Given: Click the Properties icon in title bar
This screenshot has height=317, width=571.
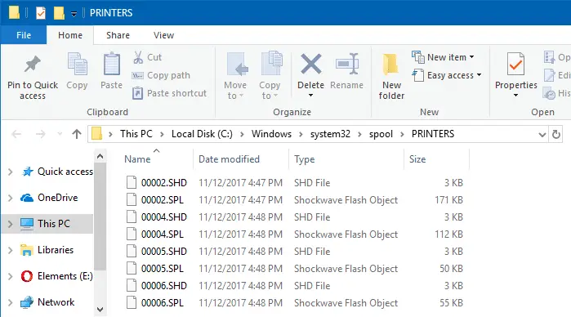Looking at the screenshot, I should pos(41,13).
